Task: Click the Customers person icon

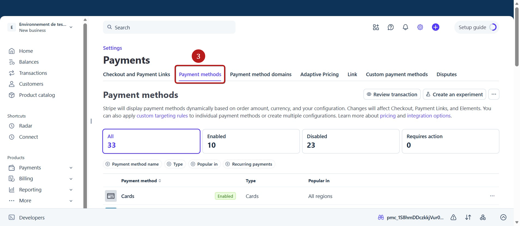Action: pos(12,84)
